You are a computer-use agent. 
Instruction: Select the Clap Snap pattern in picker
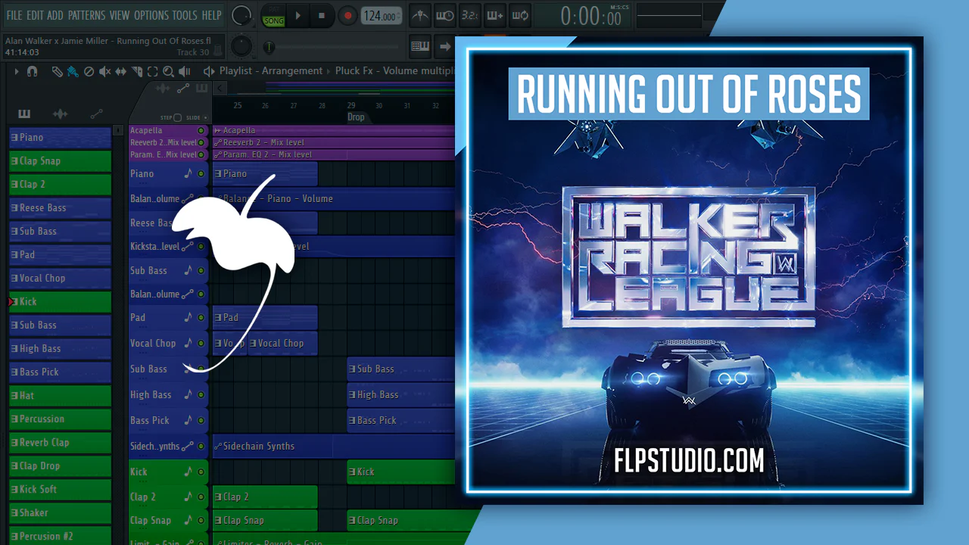pos(60,161)
